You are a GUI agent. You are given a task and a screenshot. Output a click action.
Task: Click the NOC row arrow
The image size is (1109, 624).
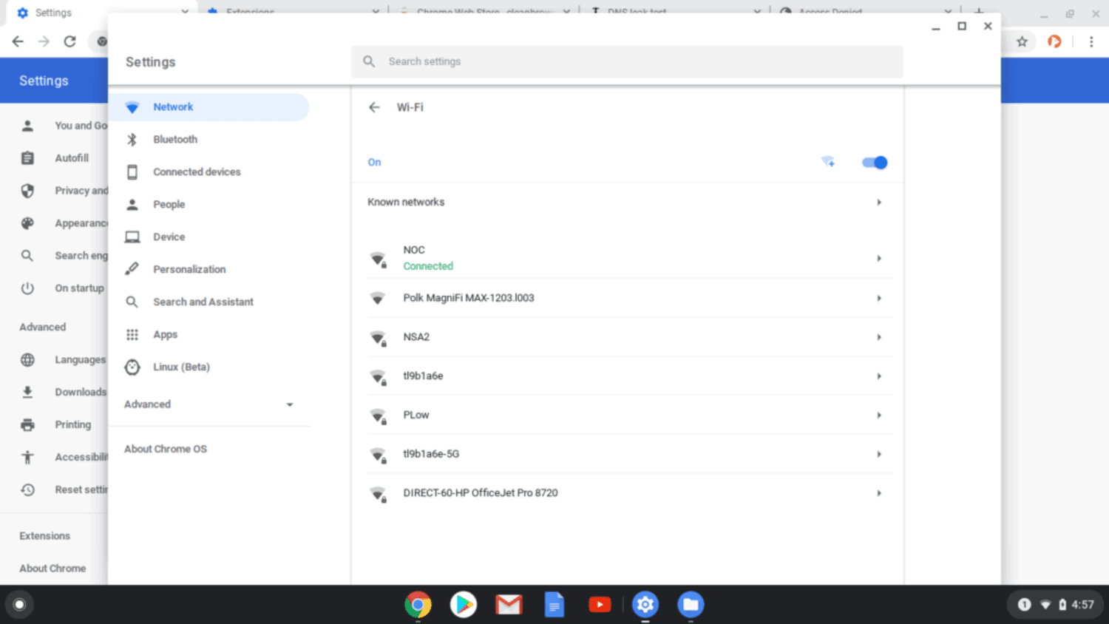click(879, 258)
